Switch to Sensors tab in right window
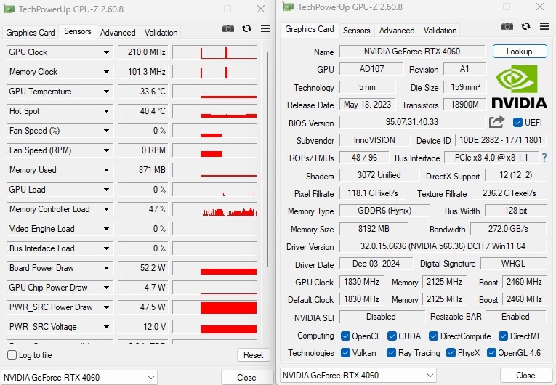This screenshot has height=385, width=556. tap(356, 31)
